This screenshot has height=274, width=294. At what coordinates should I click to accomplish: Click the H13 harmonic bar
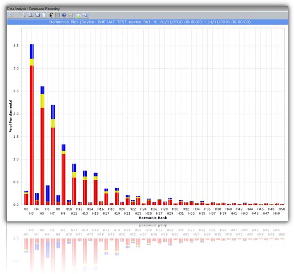tap(85, 188)
